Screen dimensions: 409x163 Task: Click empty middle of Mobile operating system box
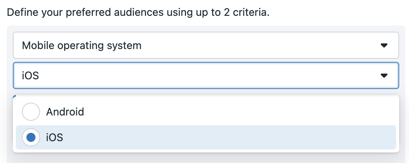pyautogui.click(x=261, y=45)
